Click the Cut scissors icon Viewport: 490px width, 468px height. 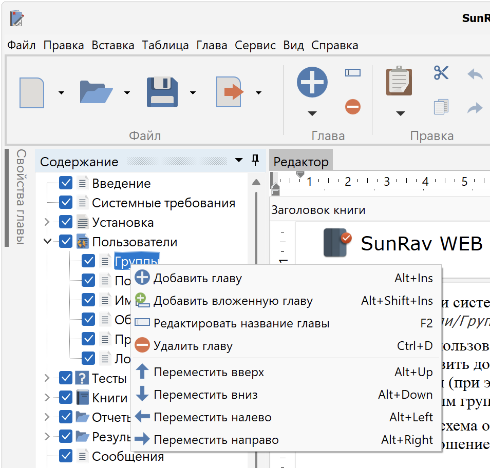click(441, 73)
